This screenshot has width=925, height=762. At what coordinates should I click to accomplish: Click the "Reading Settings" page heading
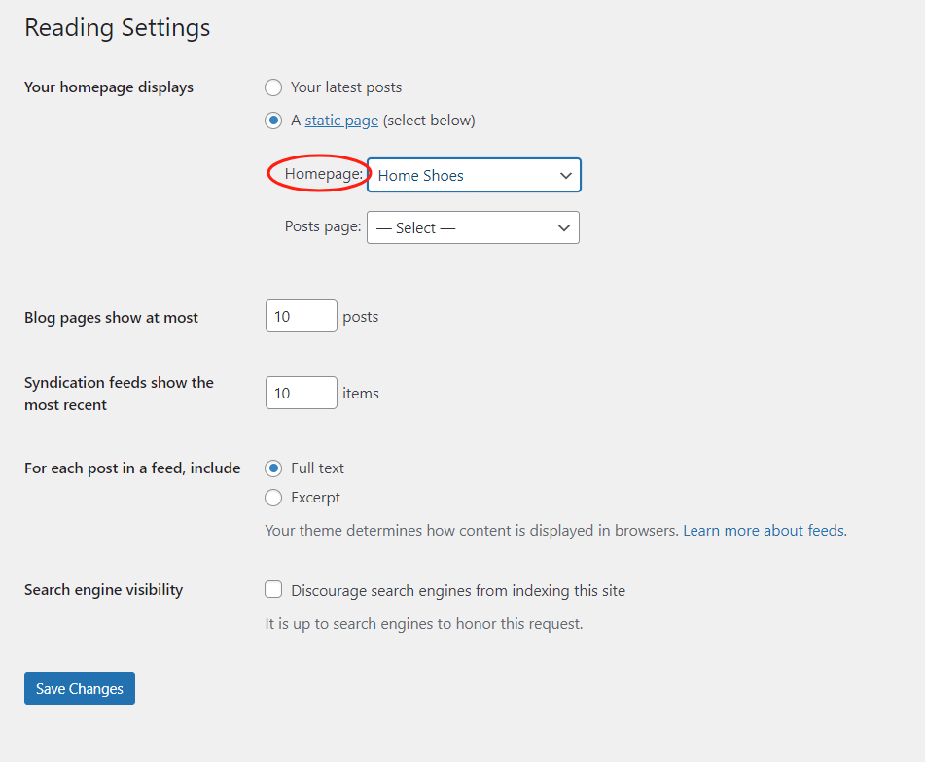tap(117, 28)
